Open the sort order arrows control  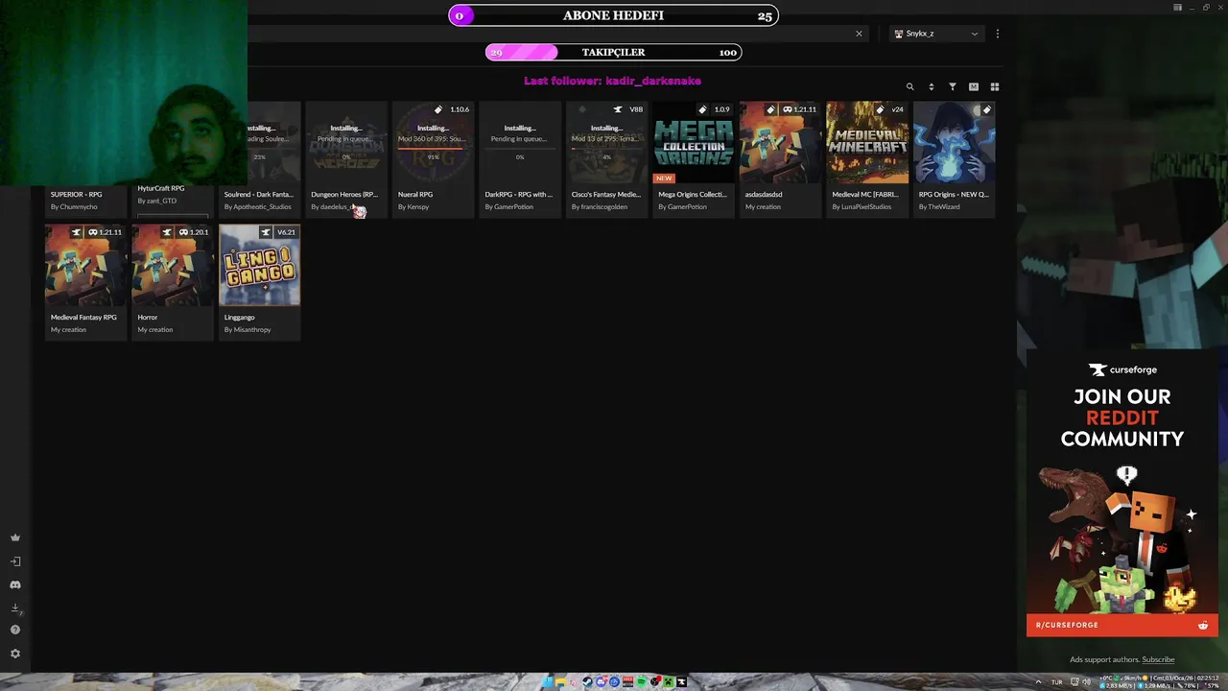(932, 86)
